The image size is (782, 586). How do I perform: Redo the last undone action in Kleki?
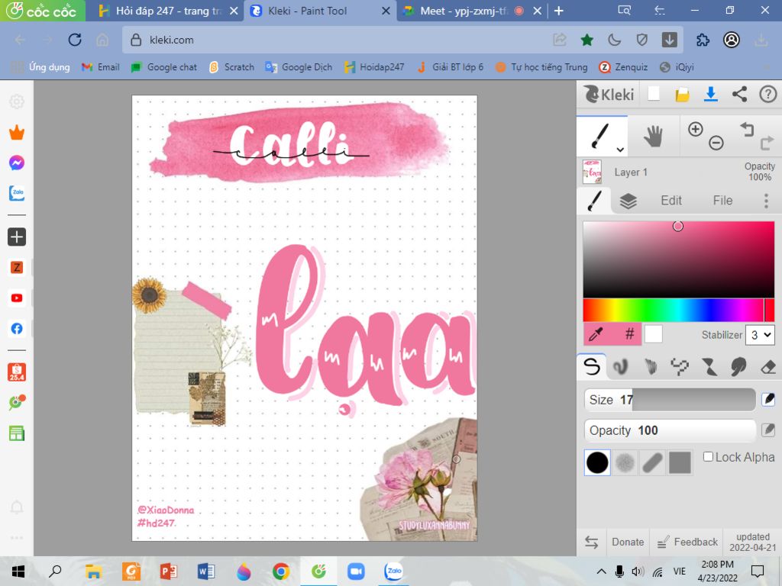(x=767, y=143)
